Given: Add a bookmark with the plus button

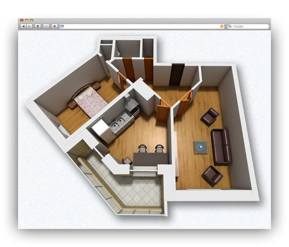Looking at the screenshot, I should [55, 26].
